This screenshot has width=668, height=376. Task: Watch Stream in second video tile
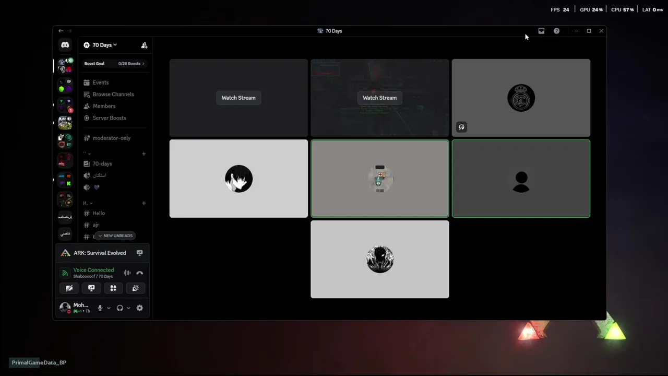click(x=379, y=98)
